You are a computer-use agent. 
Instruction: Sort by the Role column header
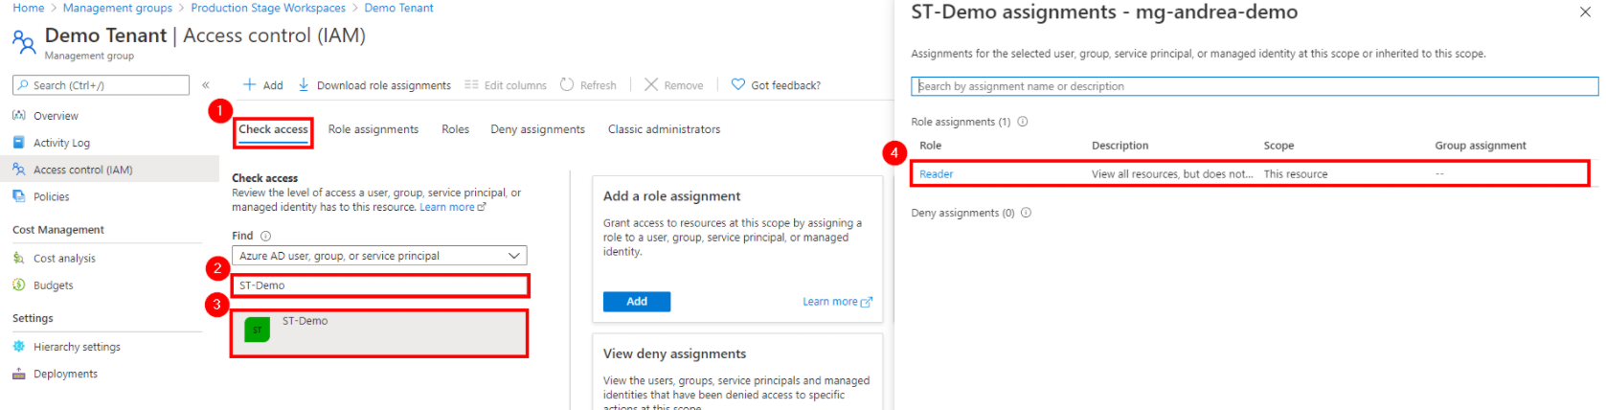click(x=931, y=146)
